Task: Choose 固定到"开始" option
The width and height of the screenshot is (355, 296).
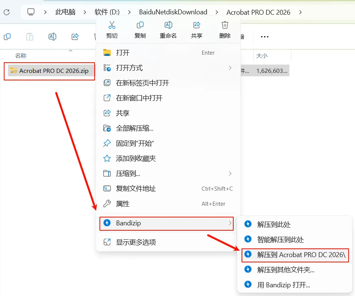Action: coord(168,143)
